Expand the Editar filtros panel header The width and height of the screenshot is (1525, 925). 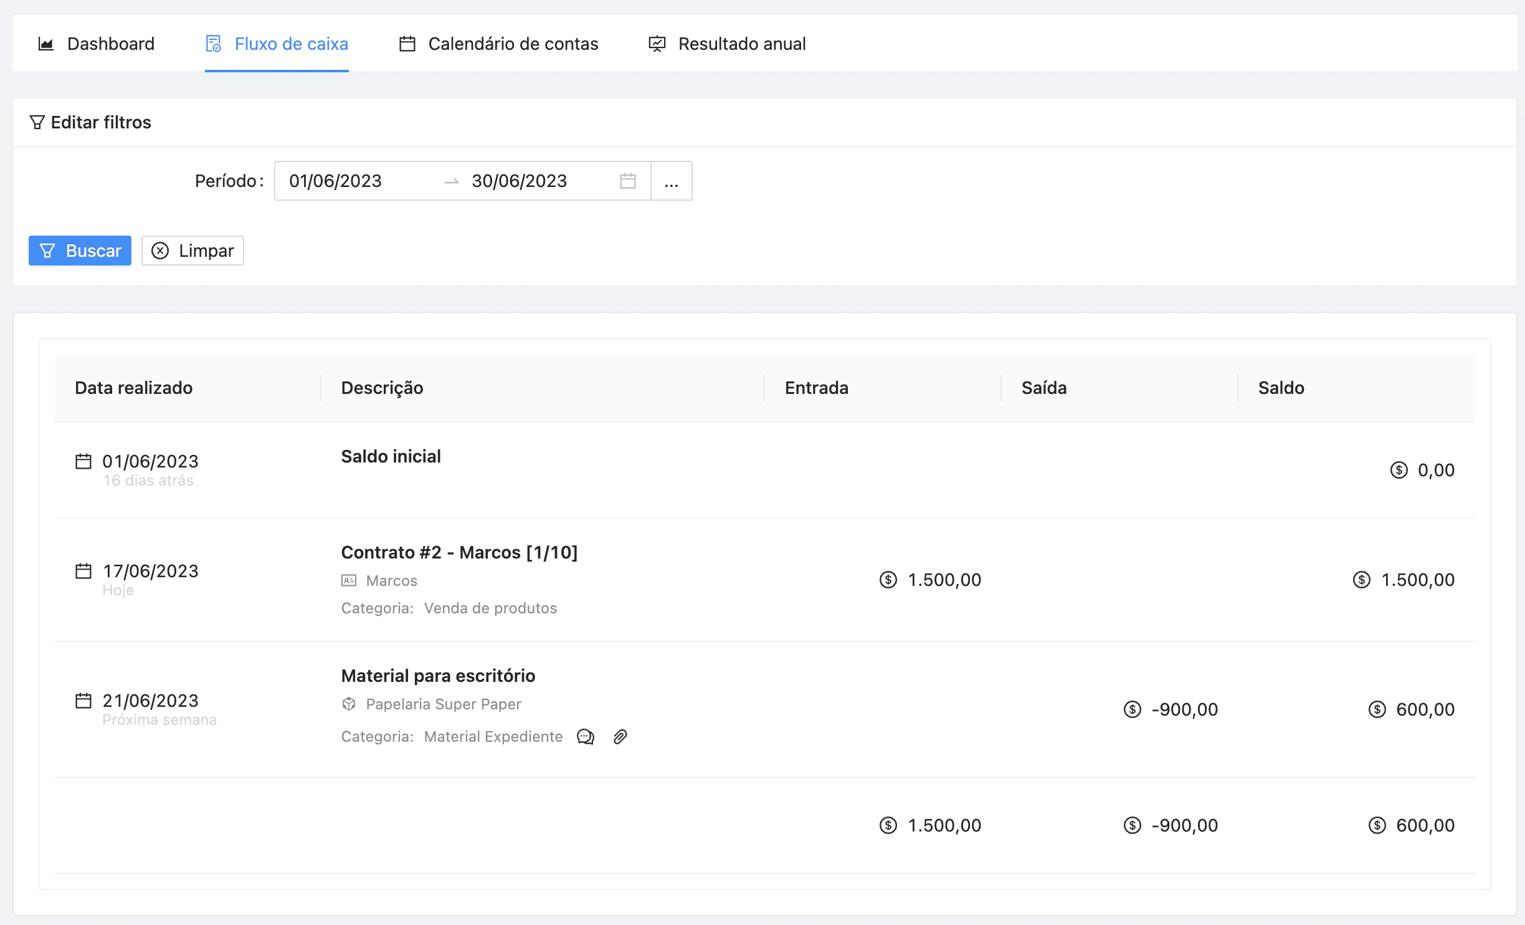point(101,122)
